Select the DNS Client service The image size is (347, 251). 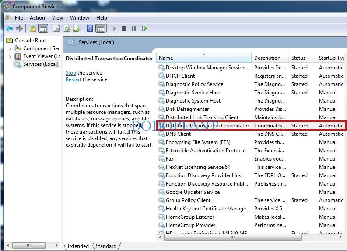[251, 134]
